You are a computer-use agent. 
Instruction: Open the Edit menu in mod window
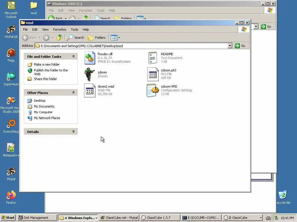point(35,29)
